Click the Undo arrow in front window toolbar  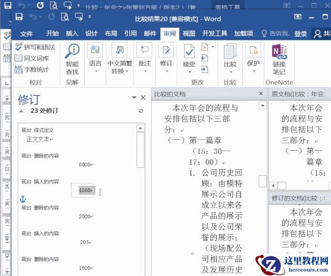coord(33,17)
